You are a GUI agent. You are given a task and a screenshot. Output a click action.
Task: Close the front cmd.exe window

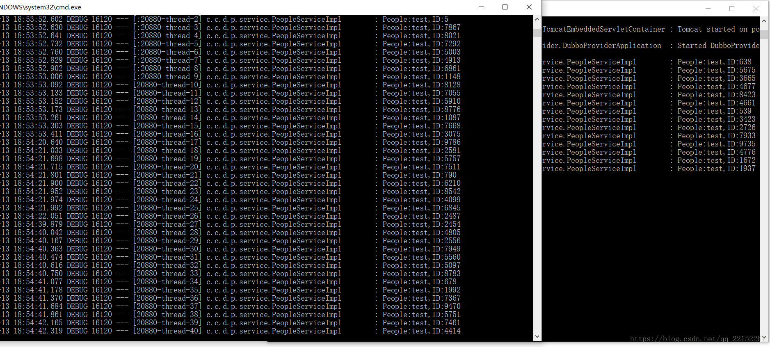coord(529,7)
